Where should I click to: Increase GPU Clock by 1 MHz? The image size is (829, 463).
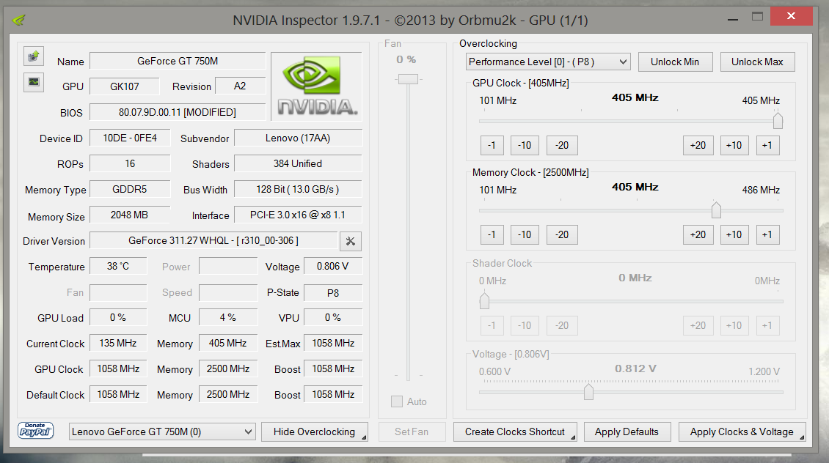click(767, 145)
